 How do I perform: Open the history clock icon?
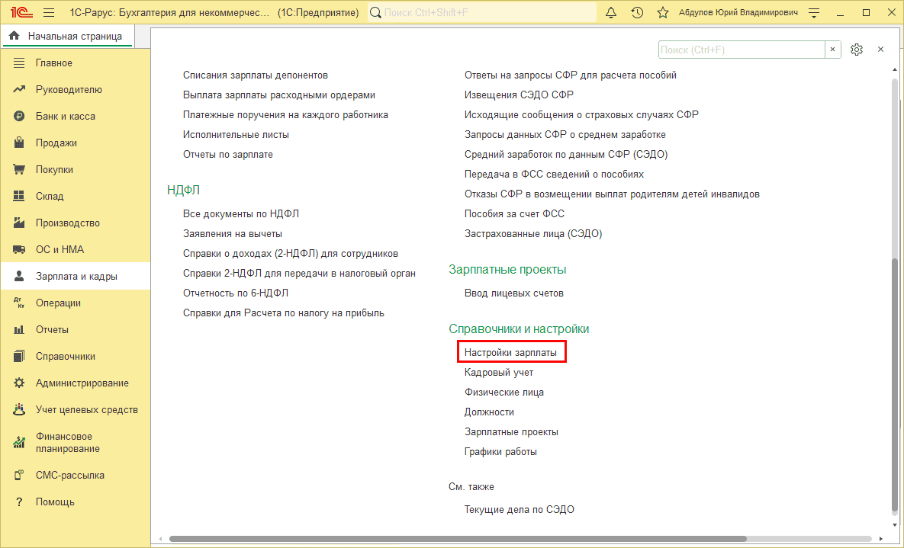tap(637, 13)
